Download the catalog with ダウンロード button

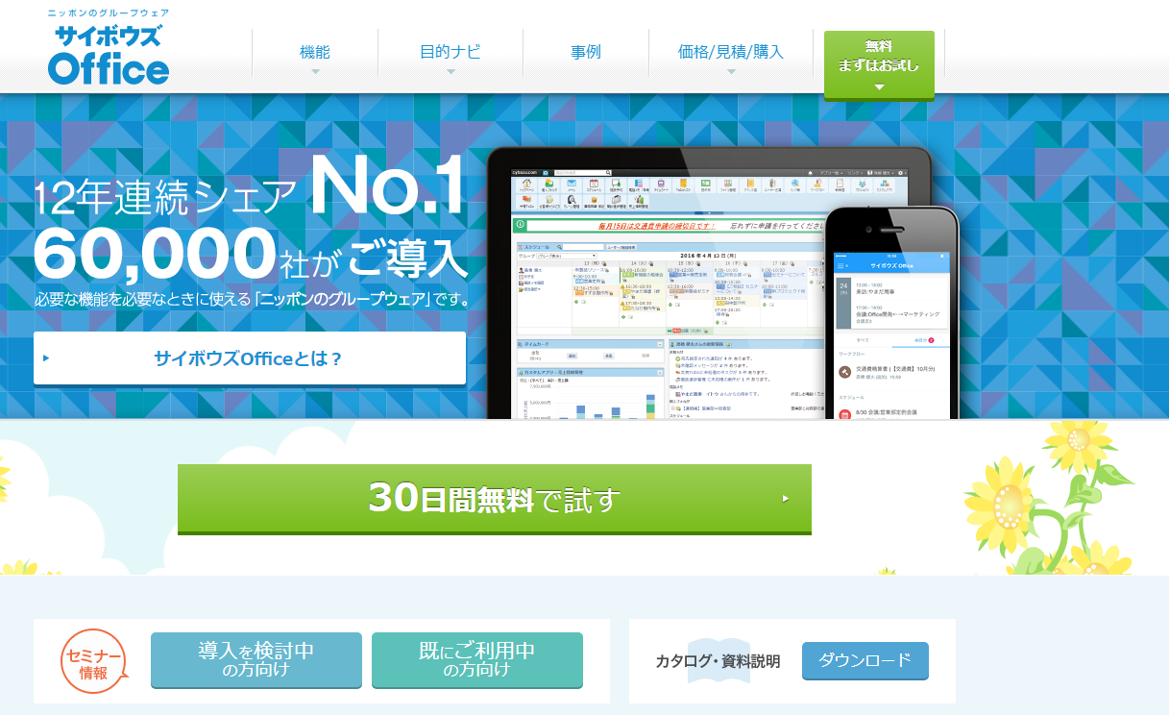click(865, 661)
